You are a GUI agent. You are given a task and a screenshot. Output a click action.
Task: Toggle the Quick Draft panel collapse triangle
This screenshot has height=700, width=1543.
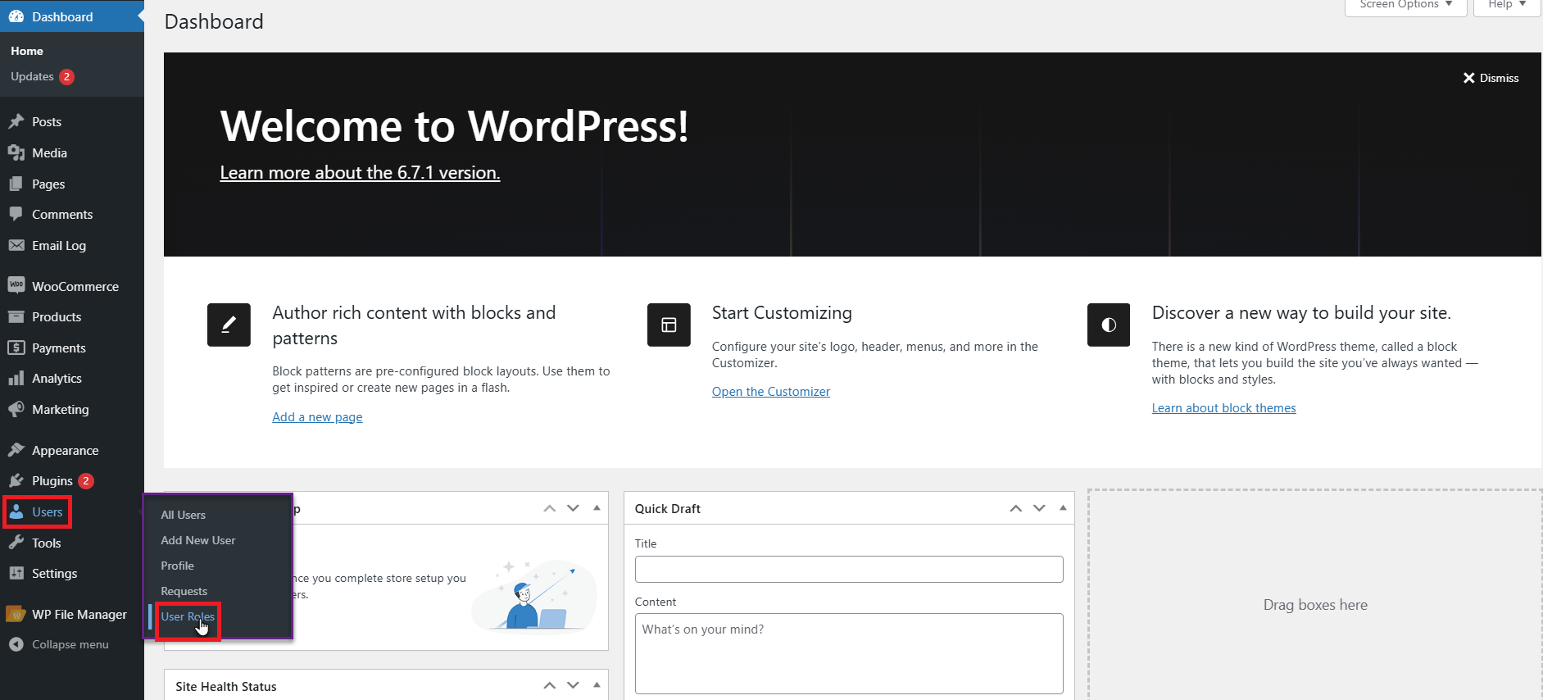1063,508
